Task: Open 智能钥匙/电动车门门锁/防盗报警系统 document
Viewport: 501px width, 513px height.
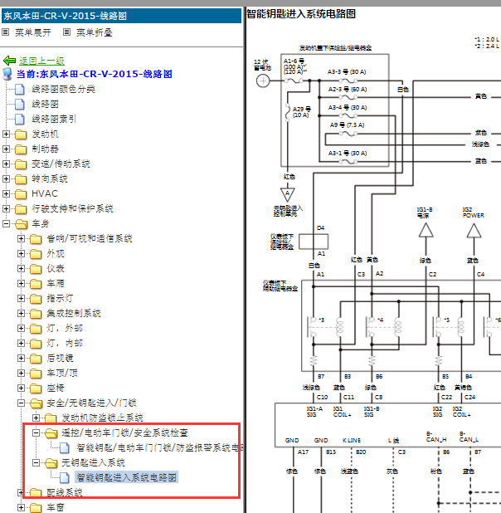Action: (x=159, y=448)
